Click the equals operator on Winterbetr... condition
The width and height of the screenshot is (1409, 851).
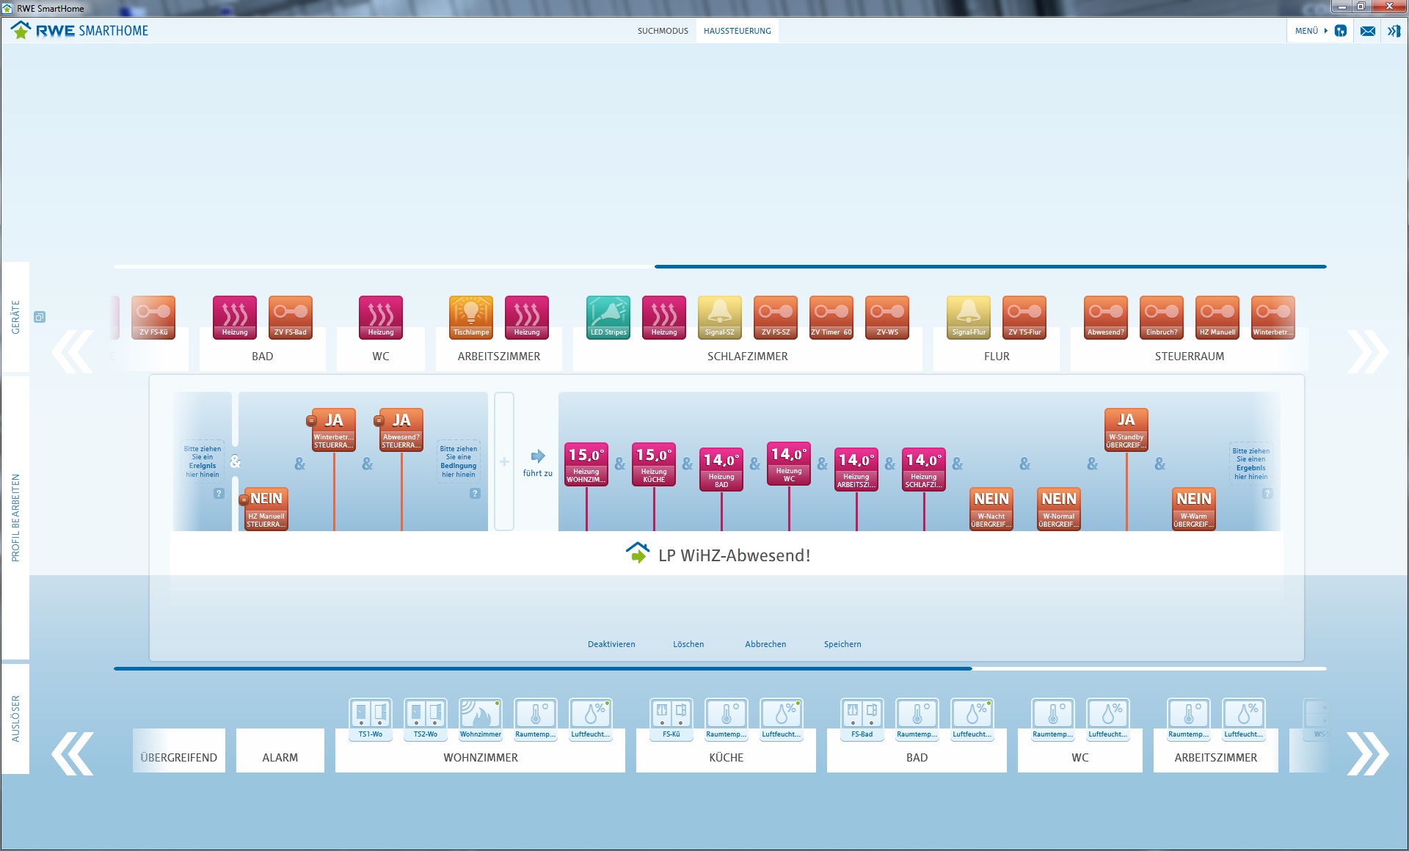(311, 420)
